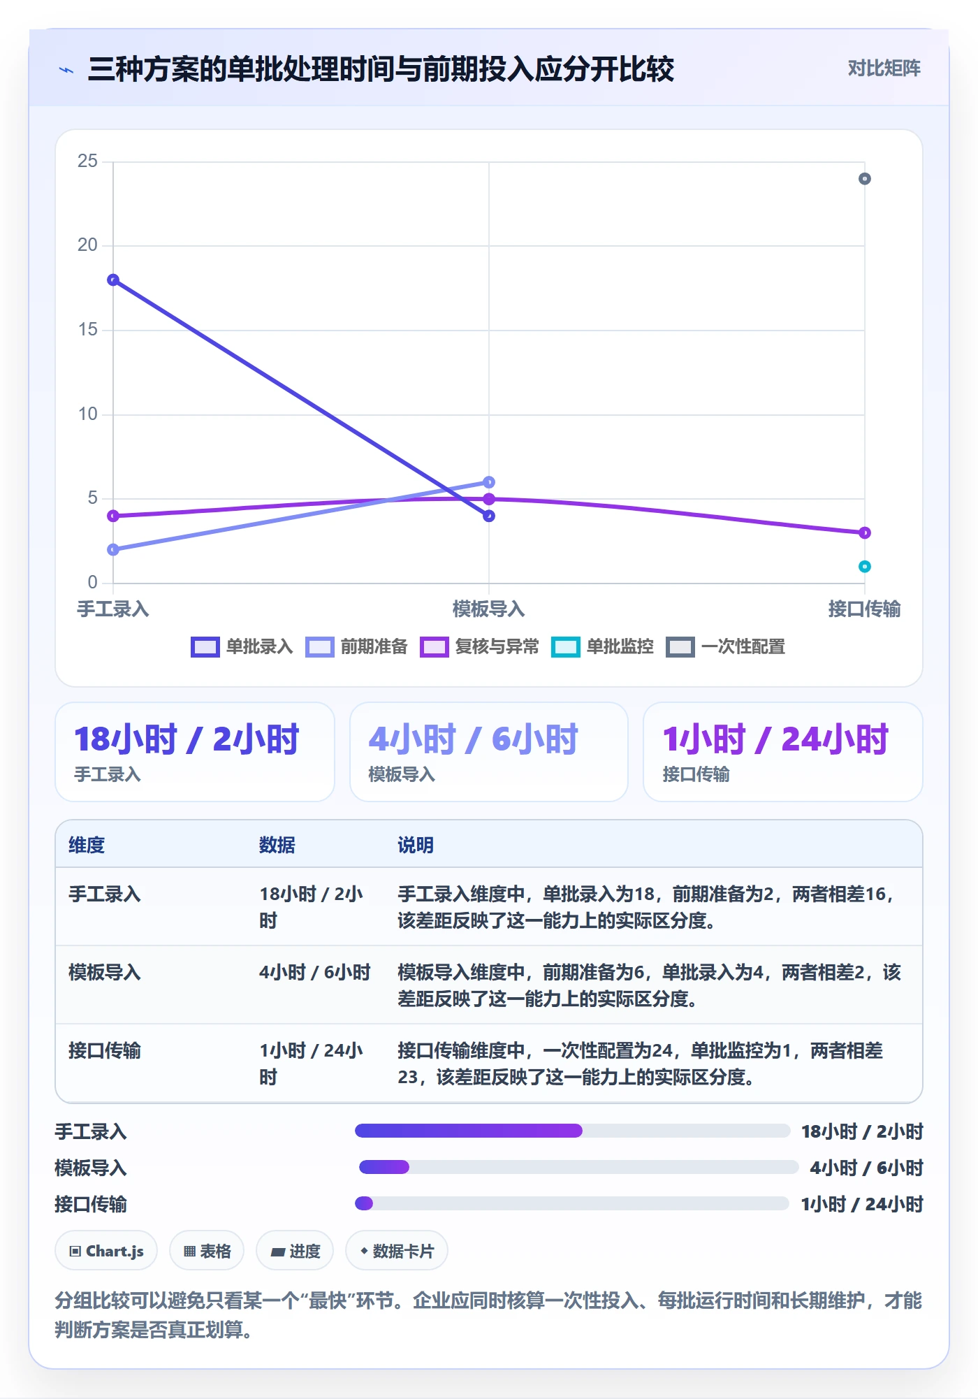Click the 数据卡片 tag chip
Screen dimensions: 978x1399
[x=397, y=1251]
